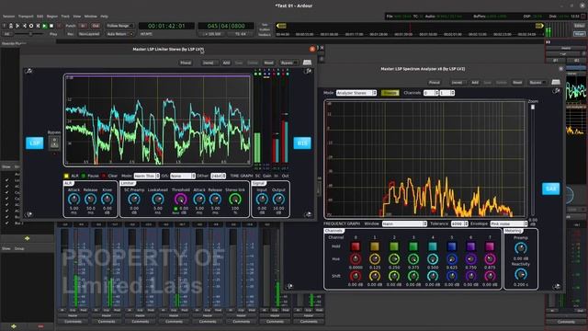Click the blue B1S badge in Limiter
588x331 pixels.
(302, 143)
